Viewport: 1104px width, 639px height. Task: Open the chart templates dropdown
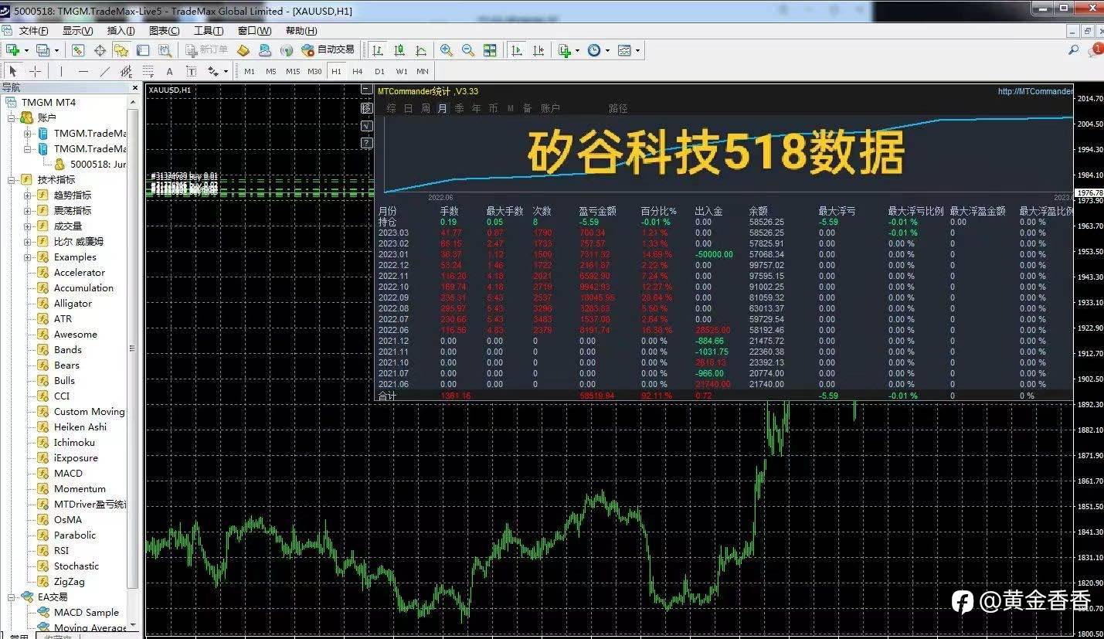(628, 50)
